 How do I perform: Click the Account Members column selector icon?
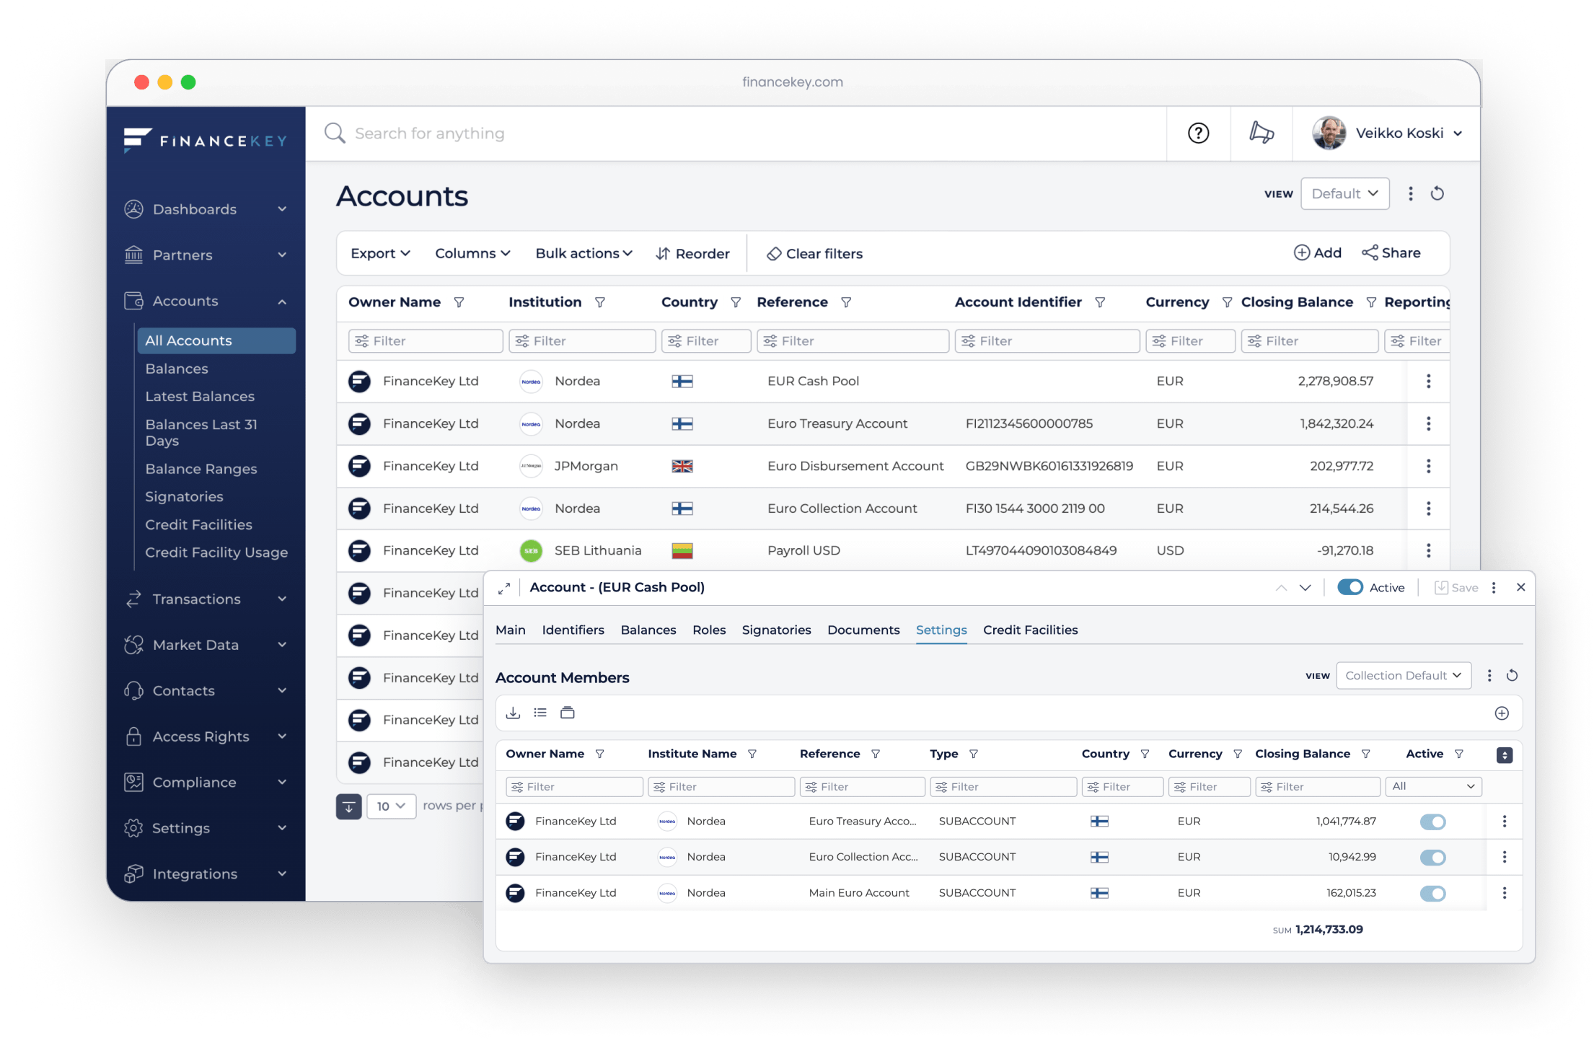pos(1505,755)
